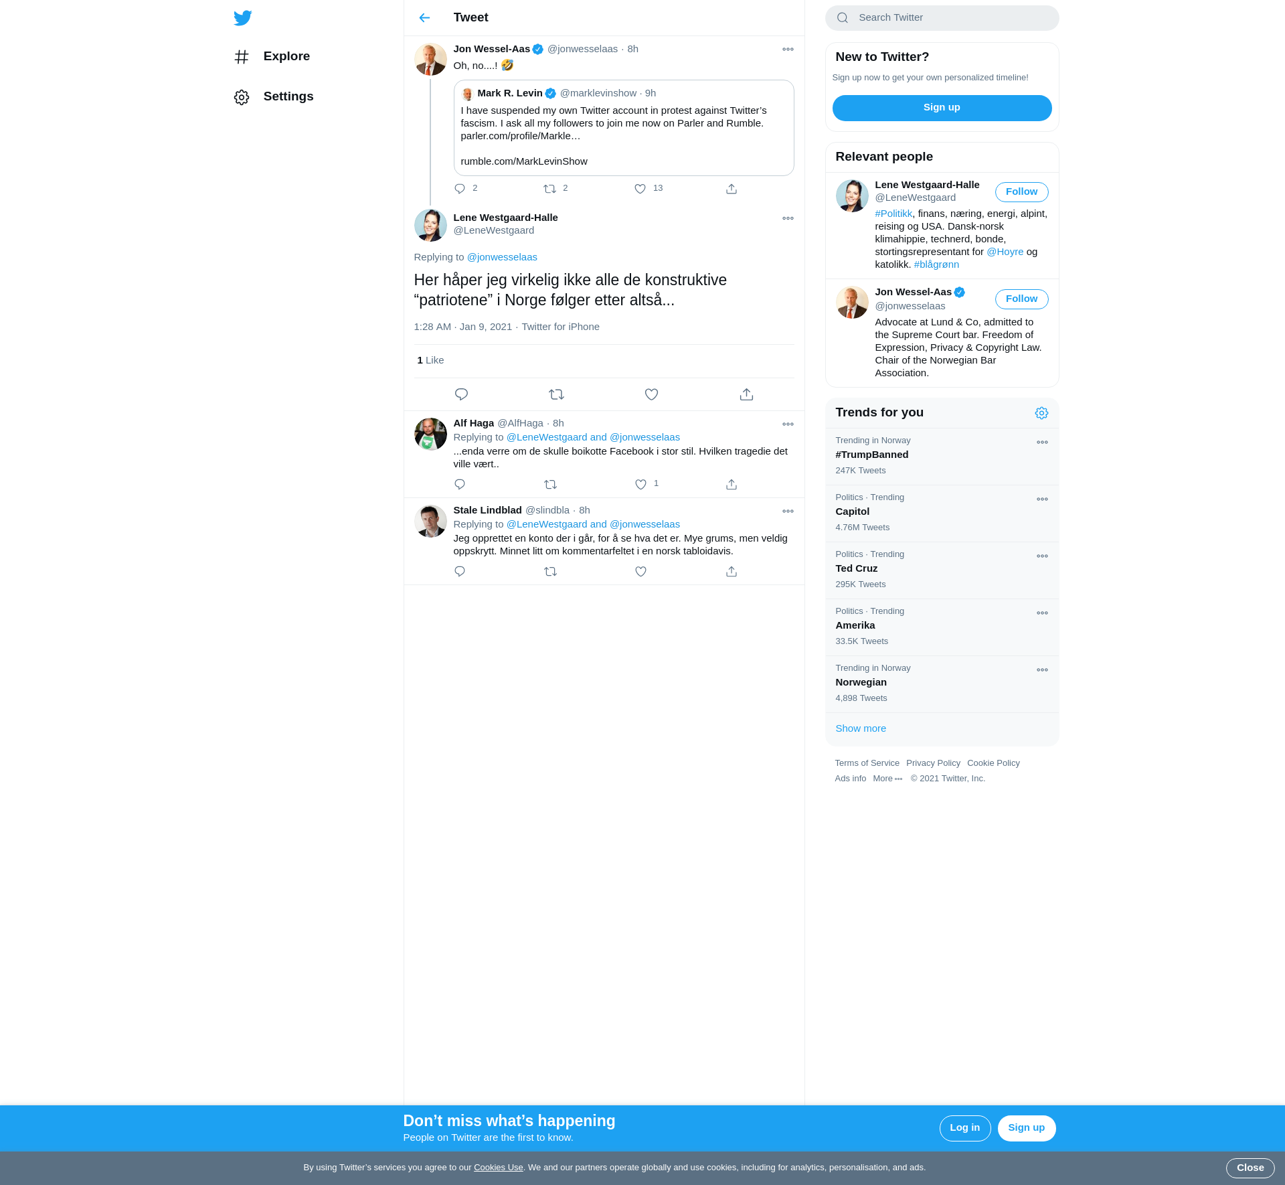Open the Amerika trending topic
Screen dimensions: 1285x1185
click(942, 627)
